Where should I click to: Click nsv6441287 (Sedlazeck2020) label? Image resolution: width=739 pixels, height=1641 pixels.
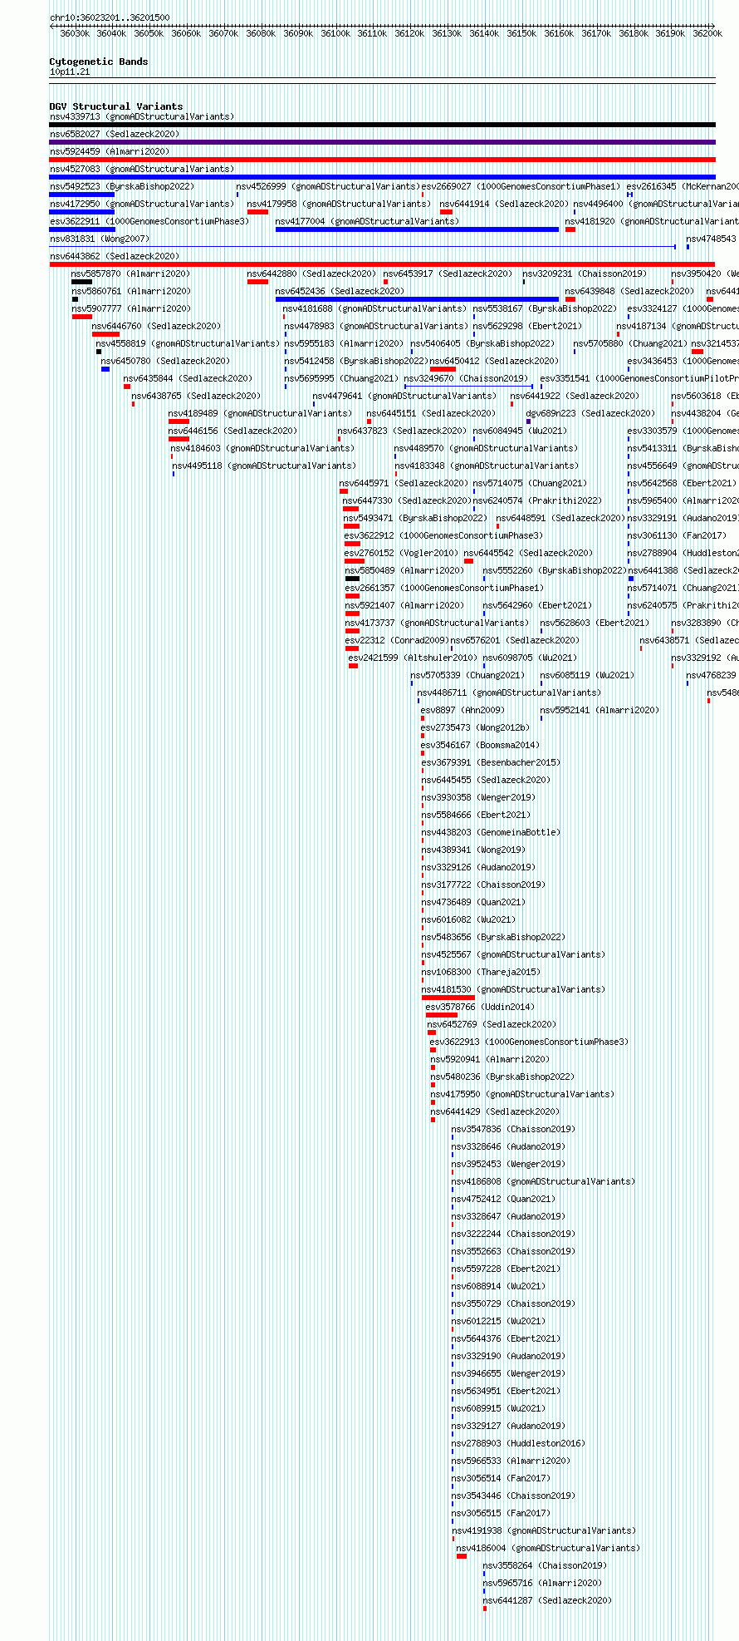coord(548,1600)
